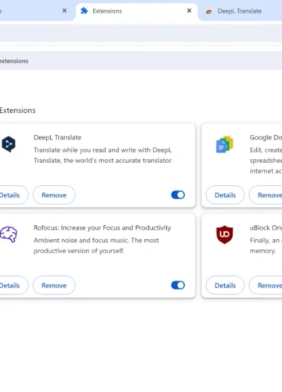Switch to the DeepL Translate tab
Screen dimensions: 282x392
240,12
